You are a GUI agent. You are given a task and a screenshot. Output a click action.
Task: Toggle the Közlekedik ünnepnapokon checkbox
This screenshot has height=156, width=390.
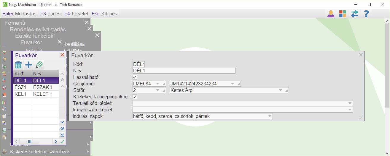click(135, 97)
